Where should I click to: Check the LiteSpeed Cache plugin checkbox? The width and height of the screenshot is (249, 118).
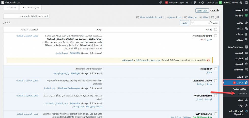point(216,81)
